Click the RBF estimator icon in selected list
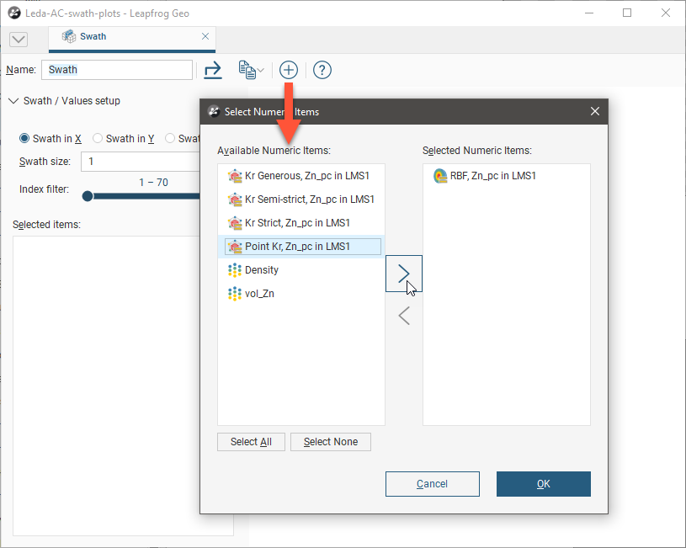The width and height of the screenshot is (686, 548). tap(440, 176)
